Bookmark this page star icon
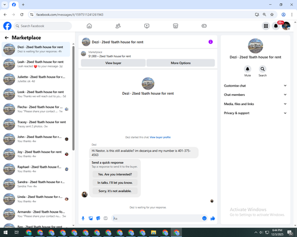This screenshot has width=297, height=237. [272, 14]
